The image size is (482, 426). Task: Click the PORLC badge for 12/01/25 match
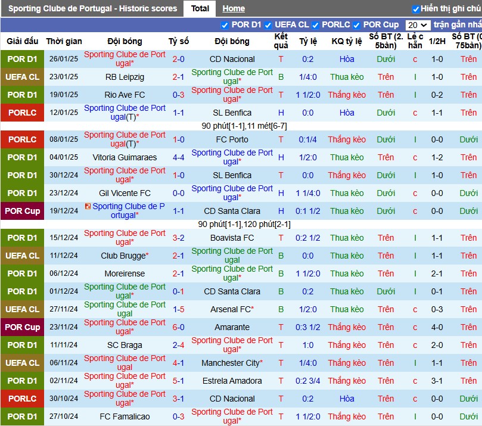coord(23,113)
